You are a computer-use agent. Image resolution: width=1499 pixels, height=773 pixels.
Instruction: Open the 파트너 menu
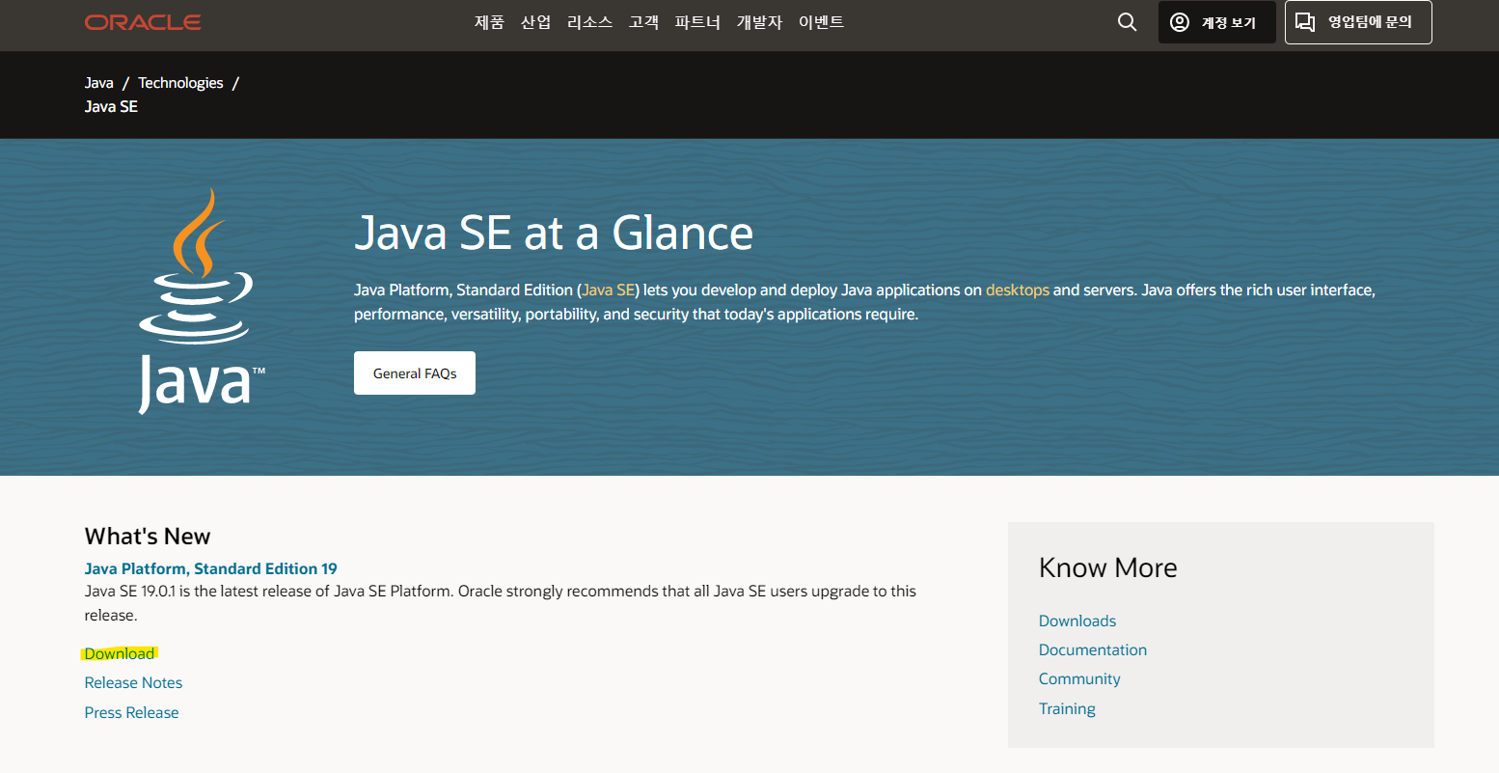[x=697, y=22]
